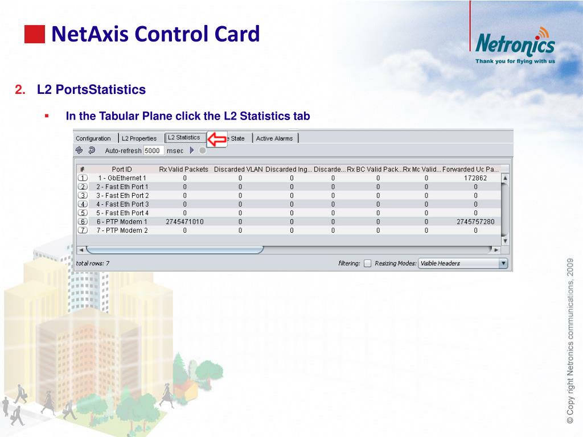Image resolution: width=583 pixels, height=437 pixels.
Task: Click the Auto-refresh interval field showing 5000
Action: click(153, 150)
